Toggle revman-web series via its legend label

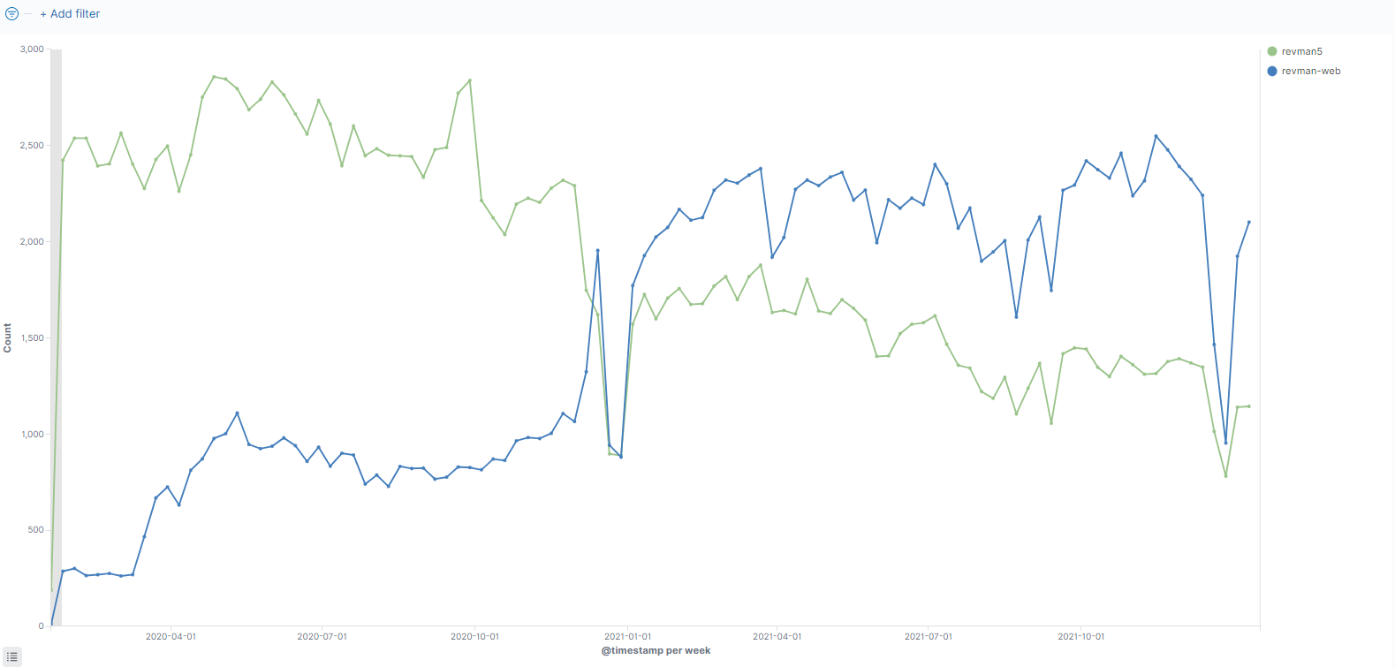(x=1311, y=71)
